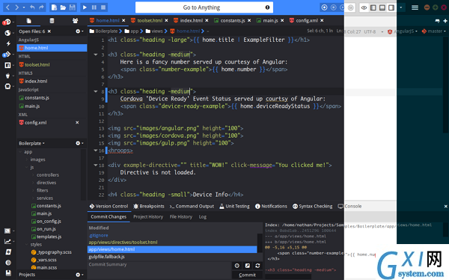Go back with the left arrow toolbar icon
Viewport: 449px width, 280px height.
tap(7, 7)
